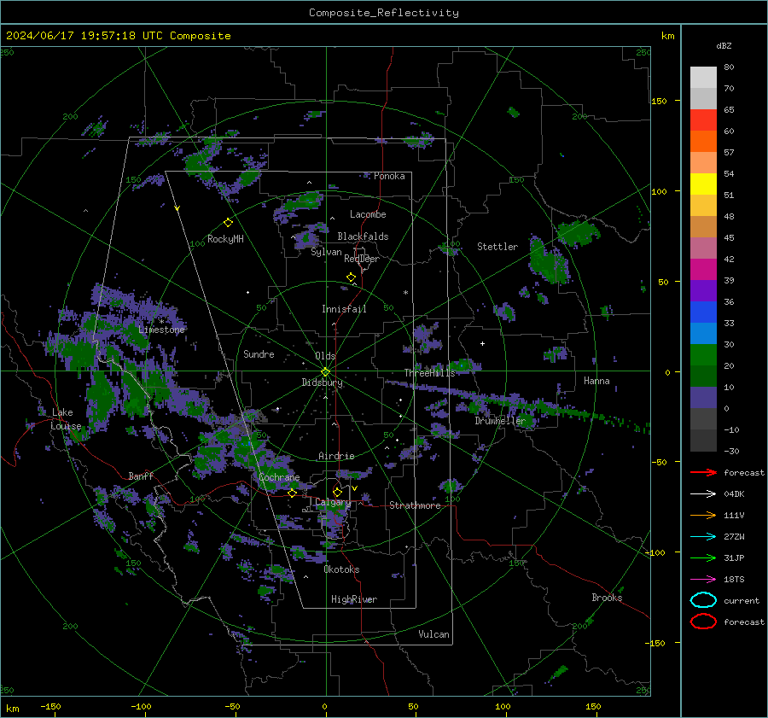Click the yellow diamond marker near RockyMH
Viewport: 768px width, 718px height.
[228, 223]
